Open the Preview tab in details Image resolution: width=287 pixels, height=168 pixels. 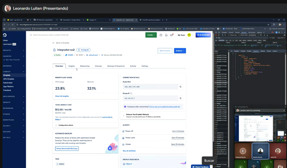pyautogui.click(x=249, y=51)
